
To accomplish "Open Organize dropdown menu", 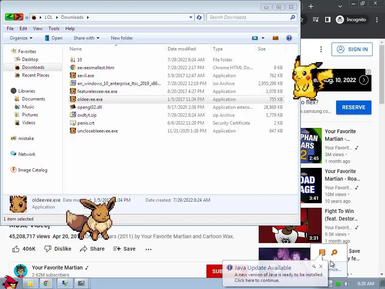I will tap(21, 38).
